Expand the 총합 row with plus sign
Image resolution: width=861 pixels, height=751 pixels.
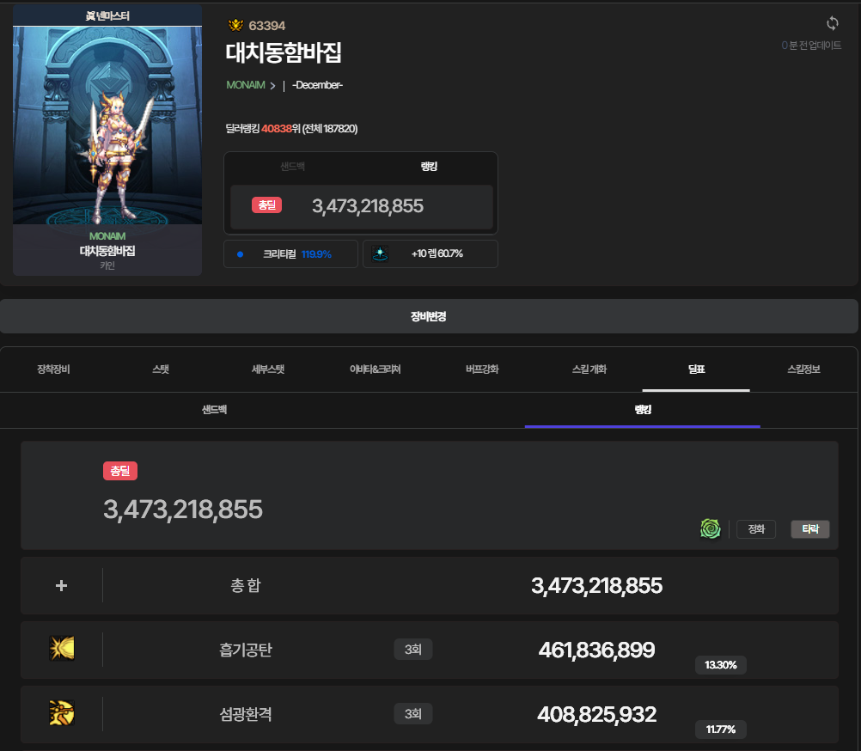[61, 586]
